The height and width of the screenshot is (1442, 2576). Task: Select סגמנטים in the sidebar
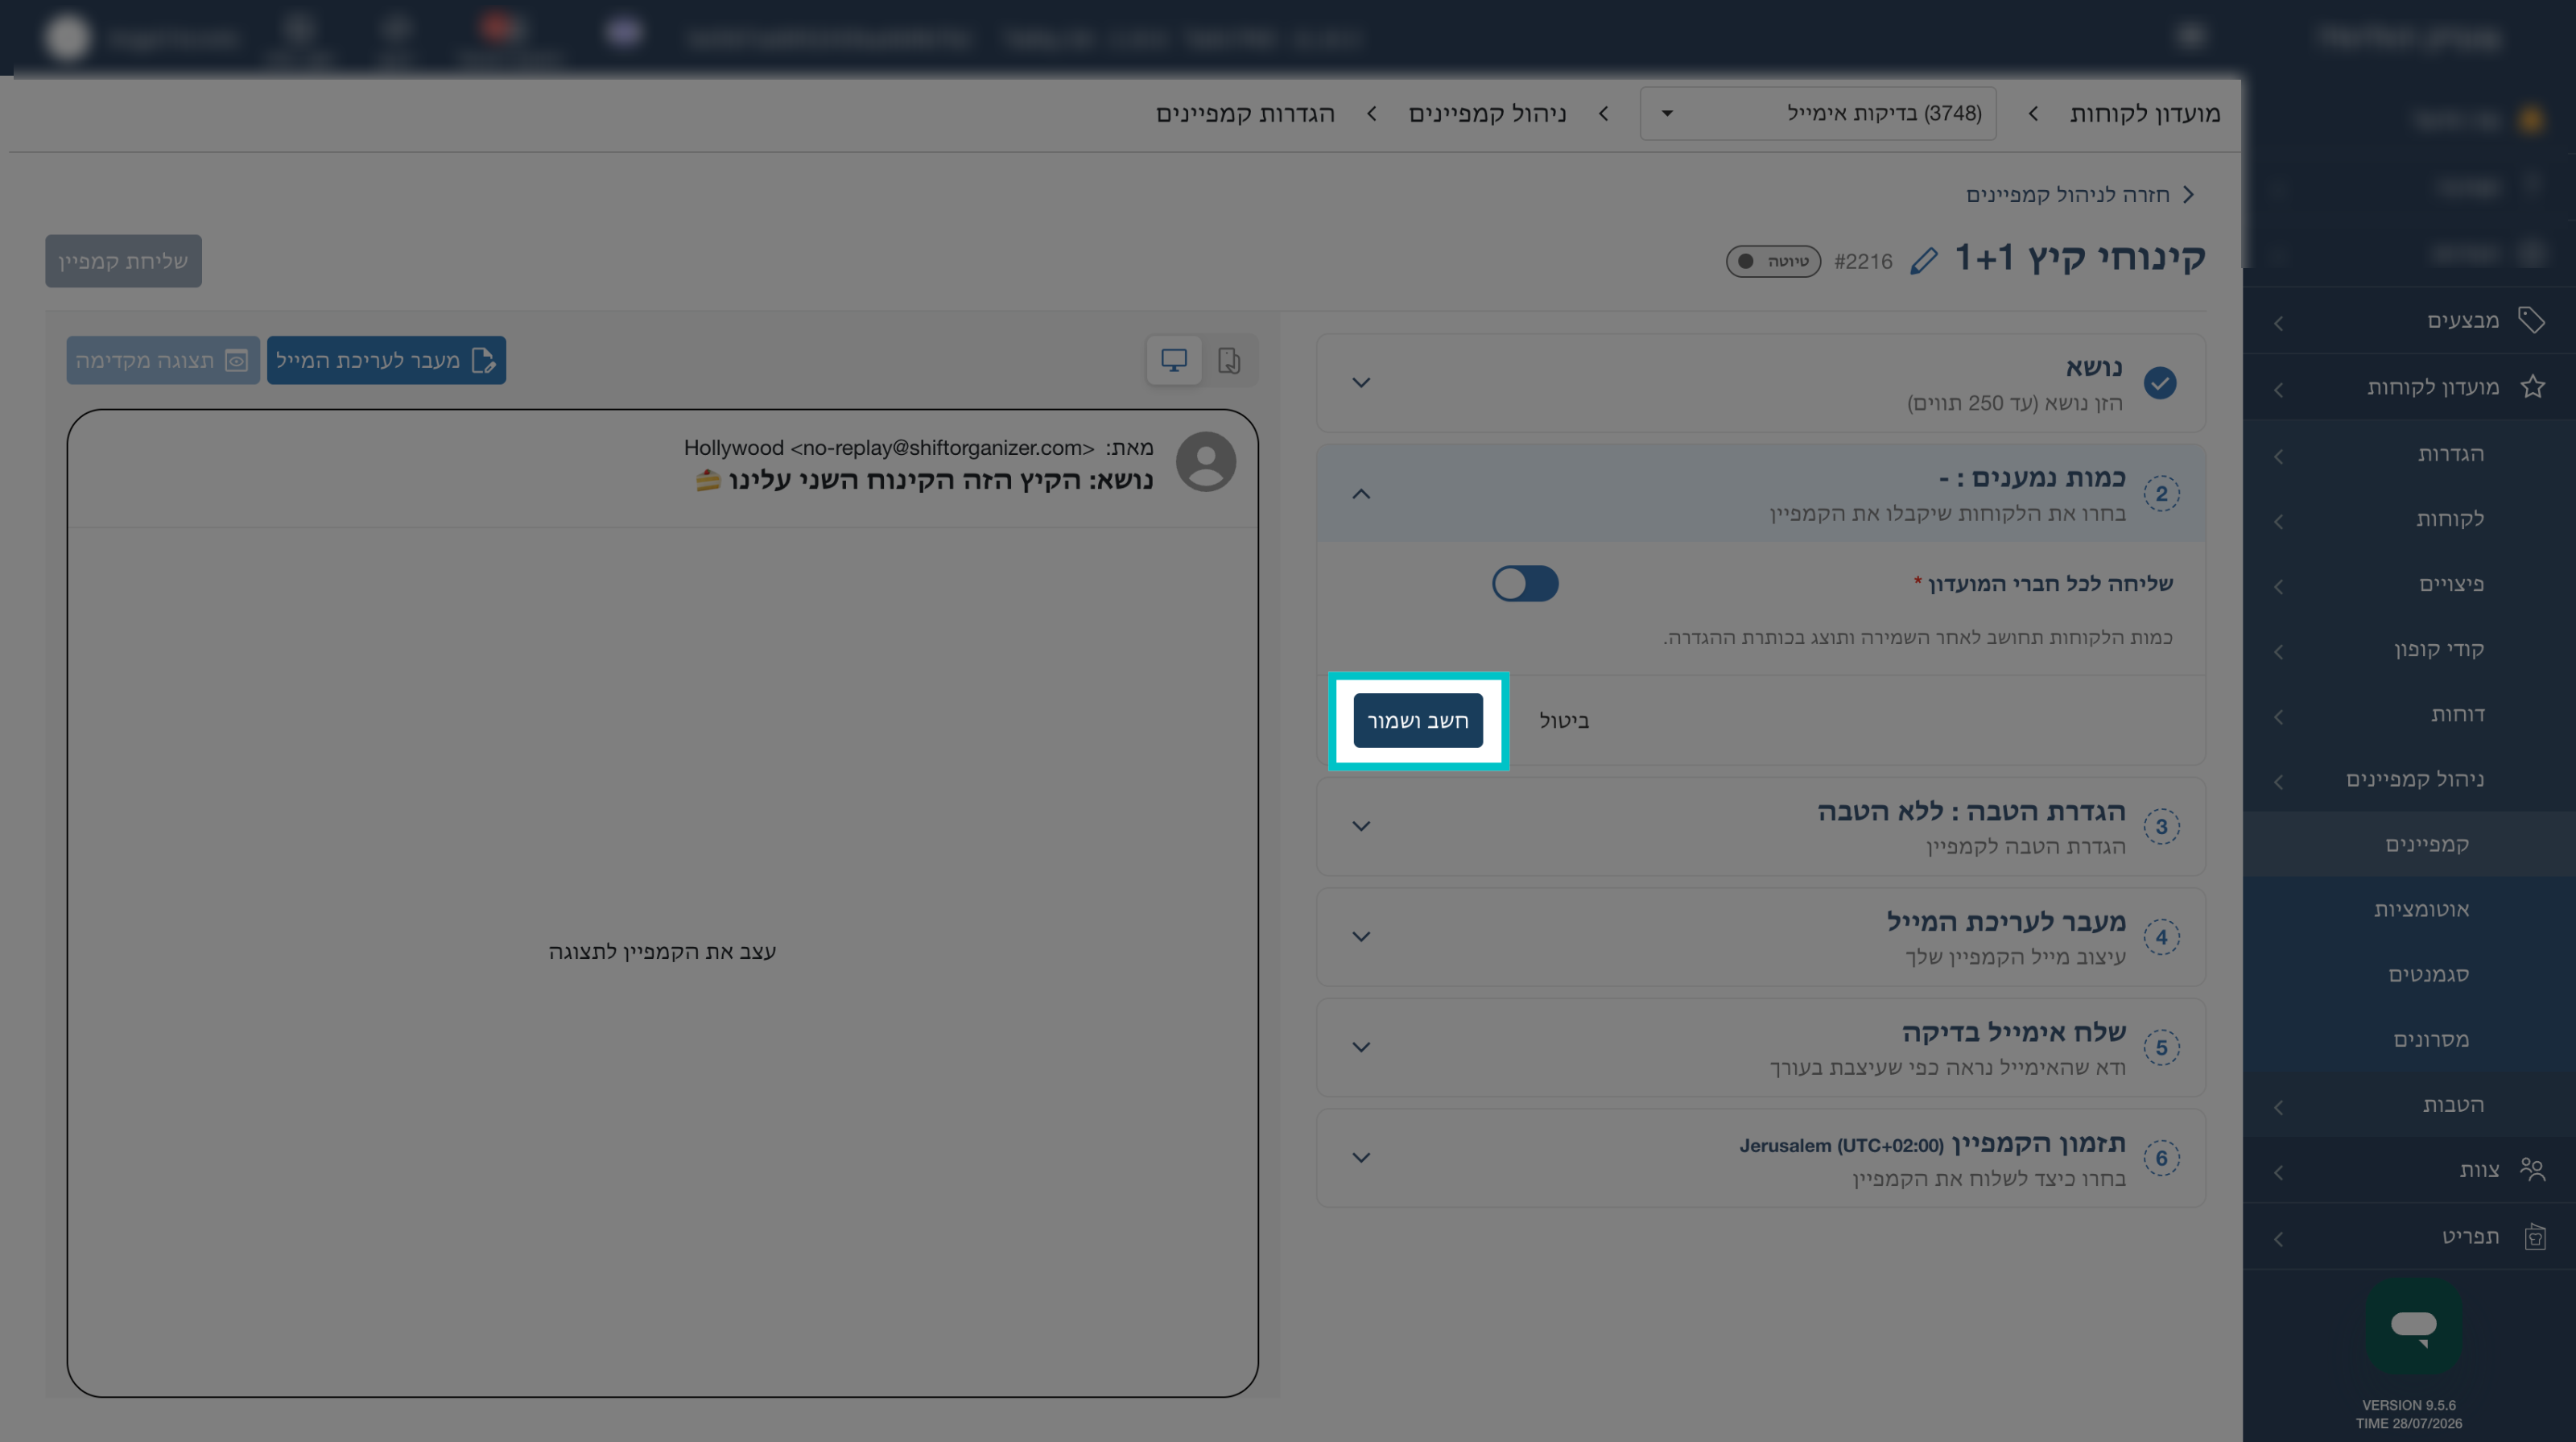pos(2410,974)
